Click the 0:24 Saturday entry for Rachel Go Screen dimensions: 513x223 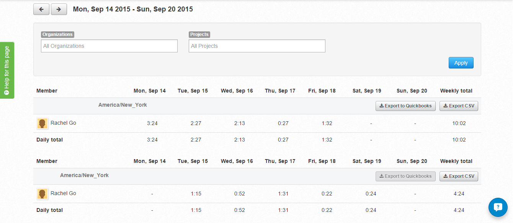[x=371, y=194]
